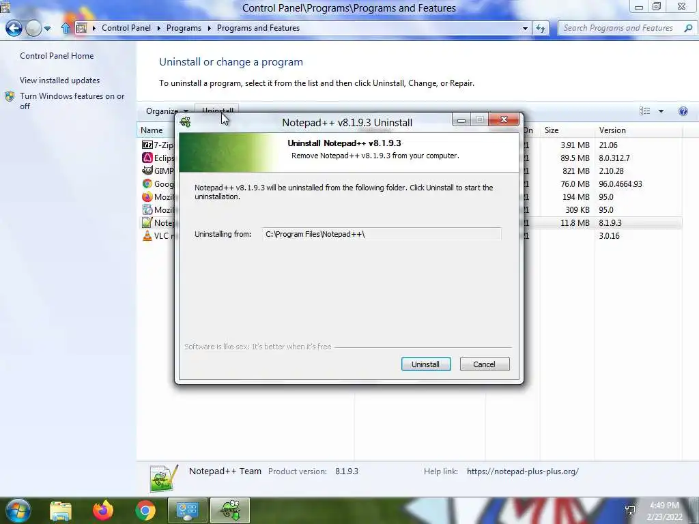Cancel the Notepad++ uninstall dialog

click(485, 364)
